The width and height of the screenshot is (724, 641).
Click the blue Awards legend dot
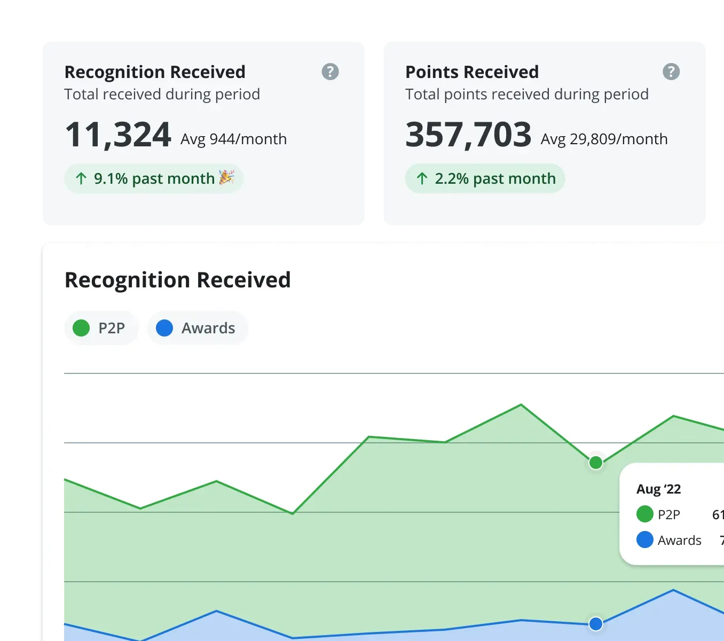164,327
